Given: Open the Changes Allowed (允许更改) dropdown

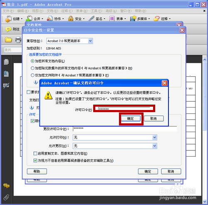Looking at the screenshot, I should (115, 146).
